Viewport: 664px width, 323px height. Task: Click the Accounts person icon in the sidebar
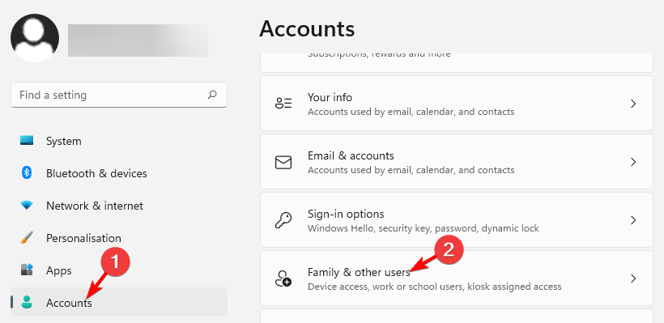pos(27,302)
